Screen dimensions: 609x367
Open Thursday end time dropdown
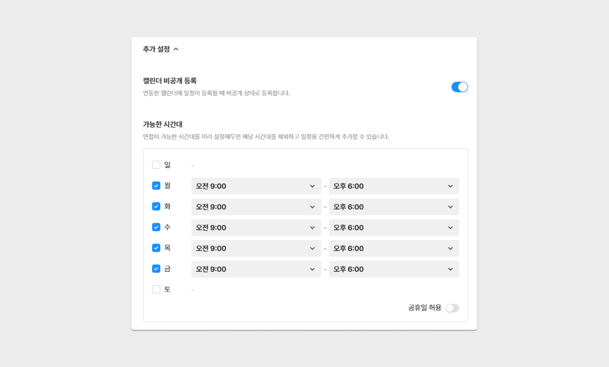point(394,248)
